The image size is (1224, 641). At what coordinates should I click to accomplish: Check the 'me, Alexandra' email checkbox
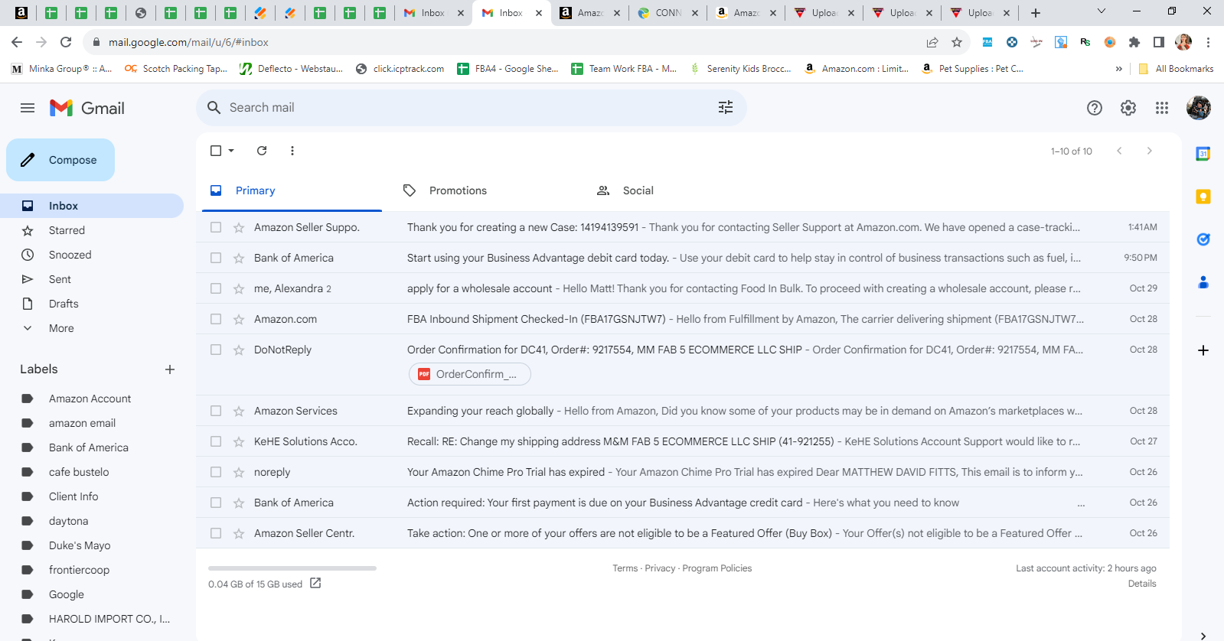(216, 288)
